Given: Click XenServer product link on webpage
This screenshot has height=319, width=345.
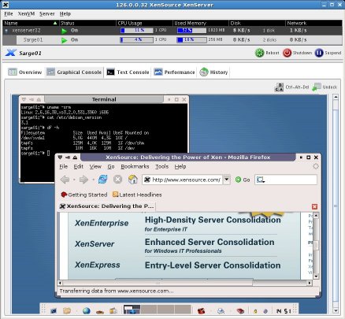Looking at the screenshot, I should pyautogui.click(x=95, y=244).
